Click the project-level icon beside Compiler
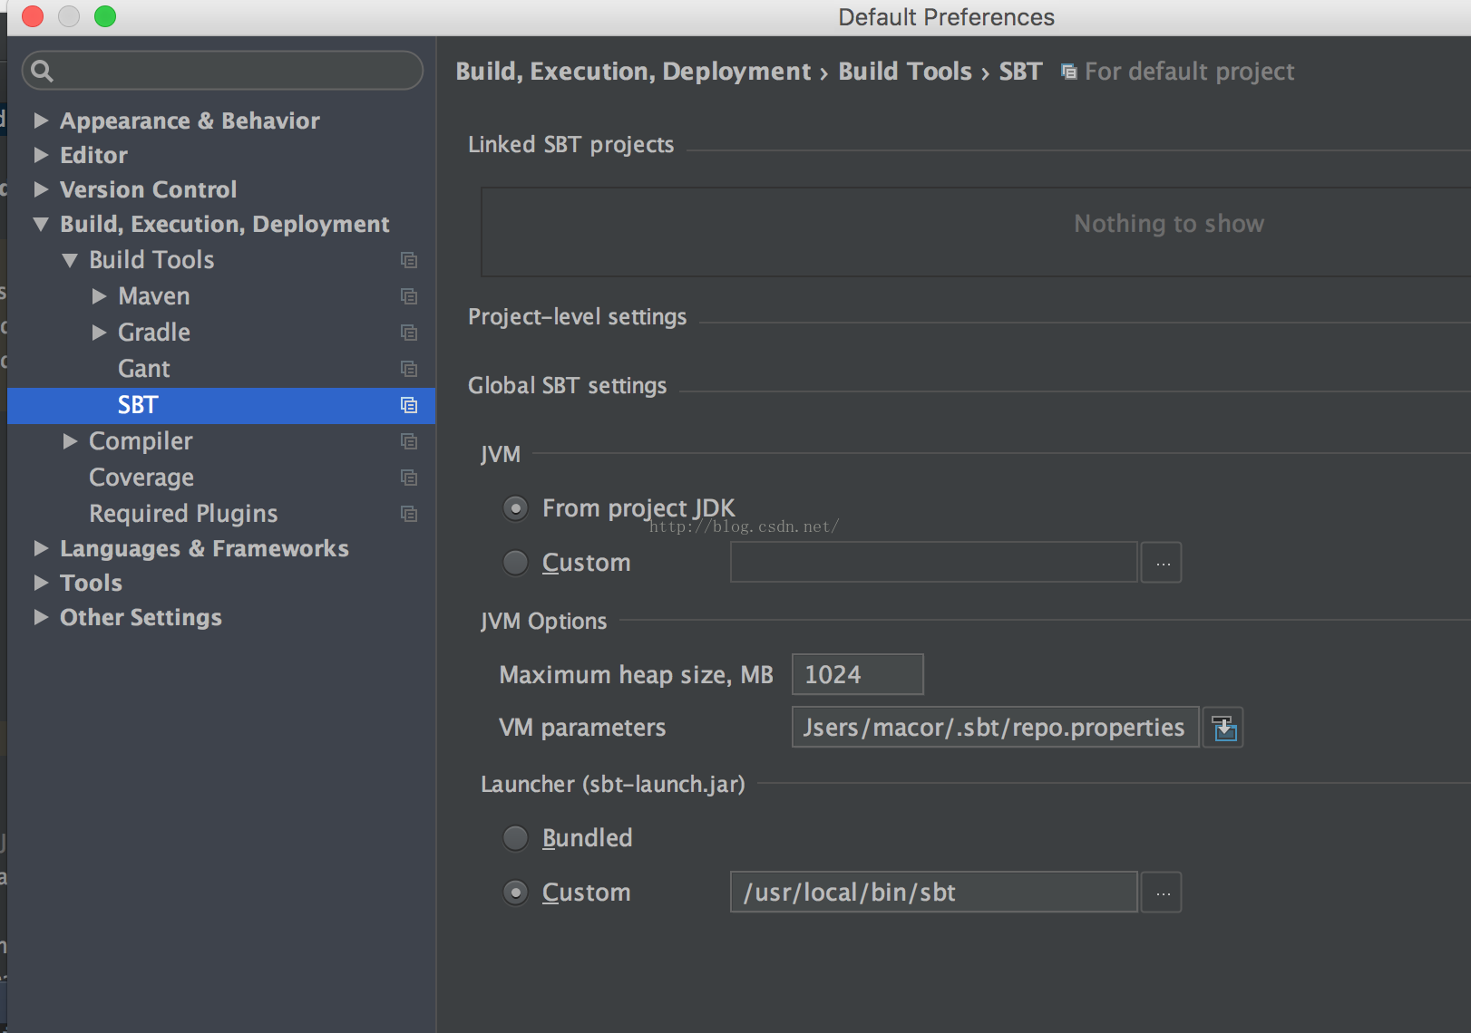The width and height of the screenshot is (1471, 1033). pyautogui.click(x=409, y=441)
